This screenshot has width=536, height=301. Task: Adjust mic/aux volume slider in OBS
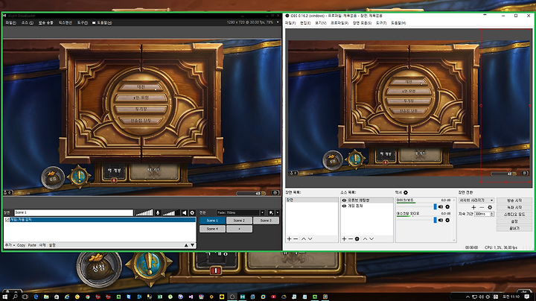pyautogui.click(x=417, y=206)
